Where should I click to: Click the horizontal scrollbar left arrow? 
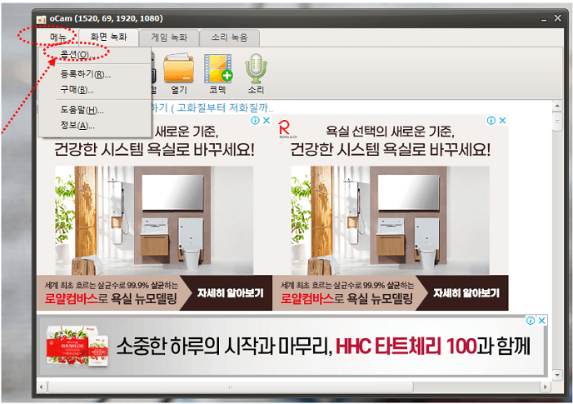pyautogui.click(x=42, y=387)
